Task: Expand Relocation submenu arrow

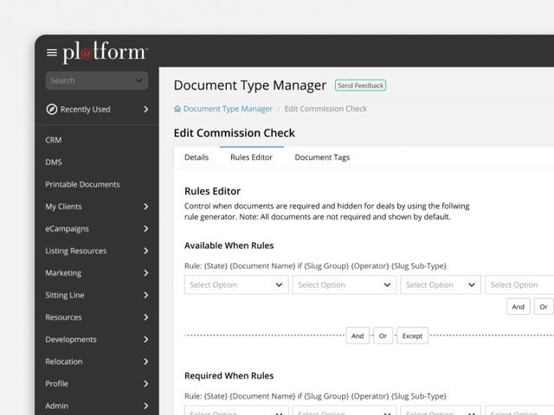Action: click(x=146, y=361)
